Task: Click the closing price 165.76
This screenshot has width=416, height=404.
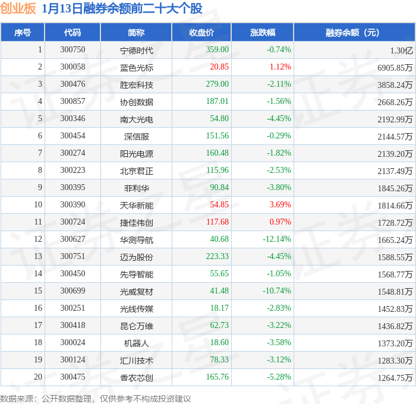Action: click(x=217, y=377)
